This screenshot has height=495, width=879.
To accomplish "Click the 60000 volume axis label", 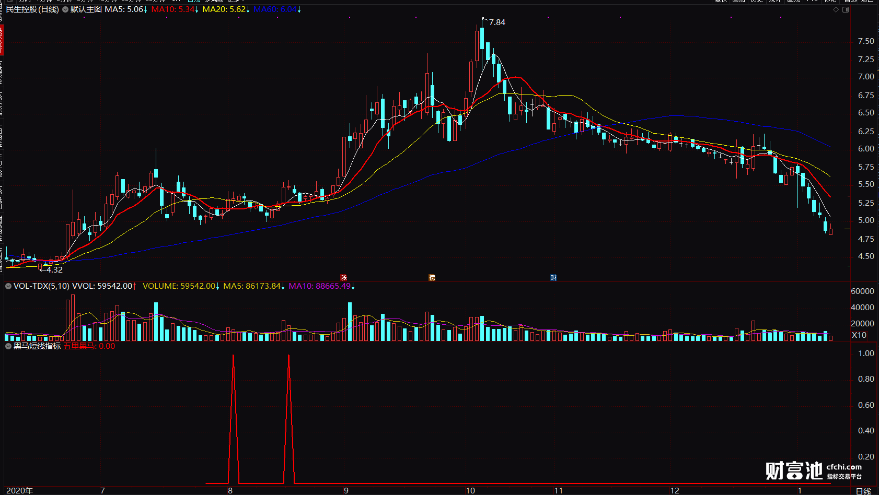I will coord(862,291).
